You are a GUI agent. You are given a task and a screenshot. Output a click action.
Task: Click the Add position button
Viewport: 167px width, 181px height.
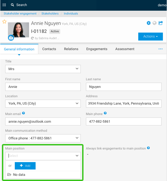(25, 166)
